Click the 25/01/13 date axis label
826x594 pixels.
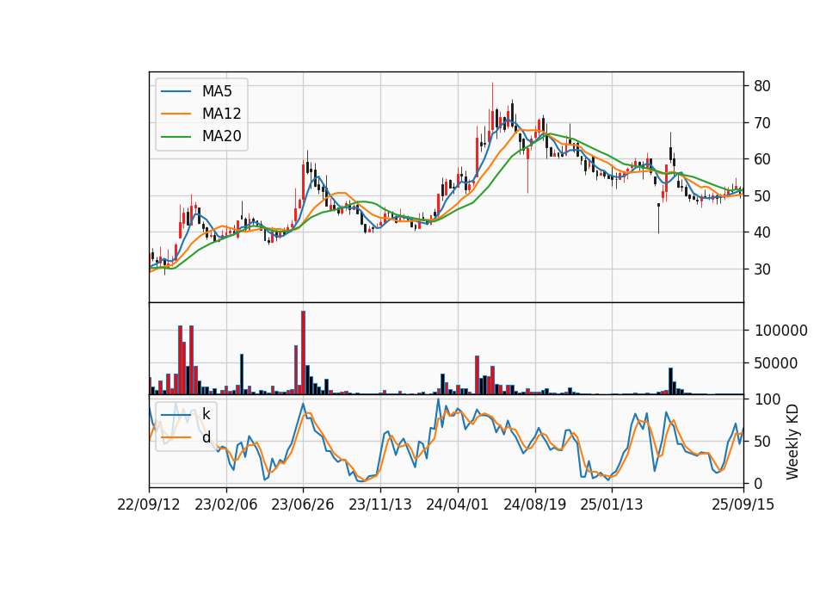(612, 504)
